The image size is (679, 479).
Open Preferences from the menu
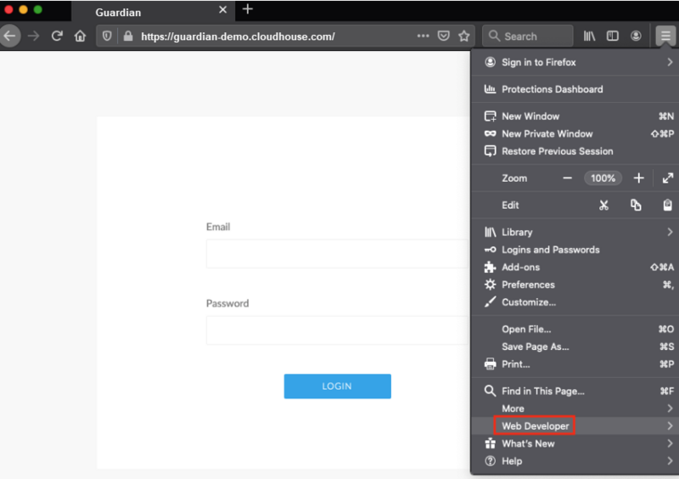[x=528, y=285]
